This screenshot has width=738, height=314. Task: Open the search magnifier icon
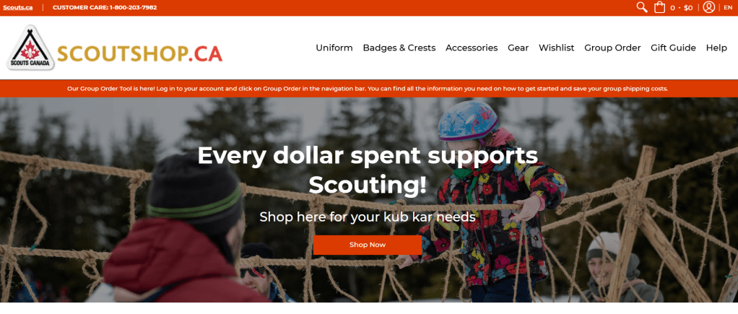641,7
